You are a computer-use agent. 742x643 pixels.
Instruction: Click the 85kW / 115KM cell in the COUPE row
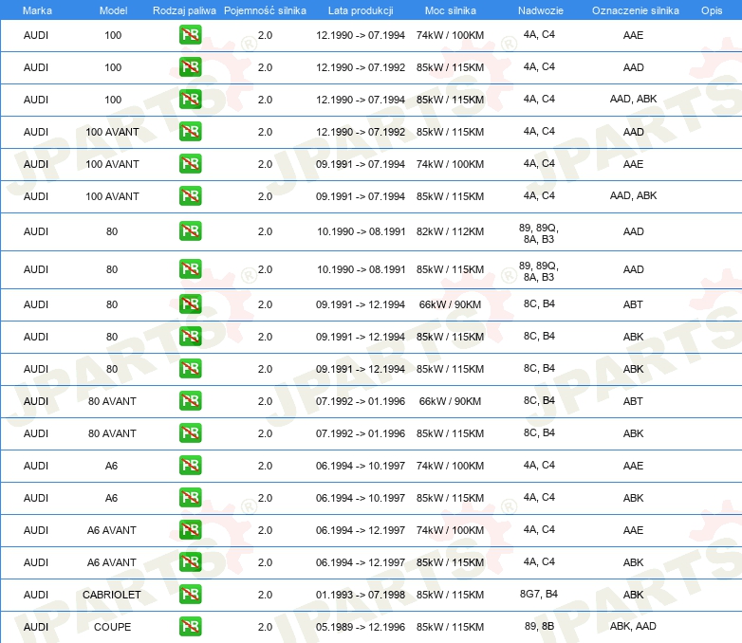pyautogui.click(x=450, y=627)
